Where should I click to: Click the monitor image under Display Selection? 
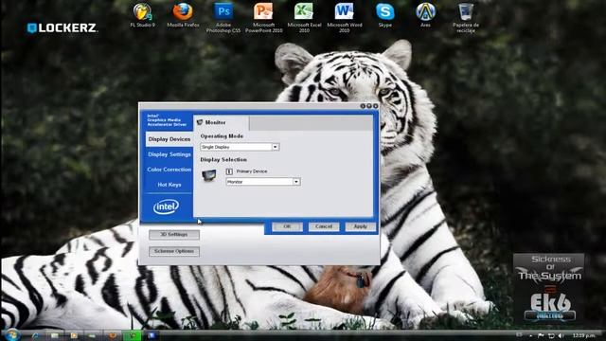coord(209,176)
